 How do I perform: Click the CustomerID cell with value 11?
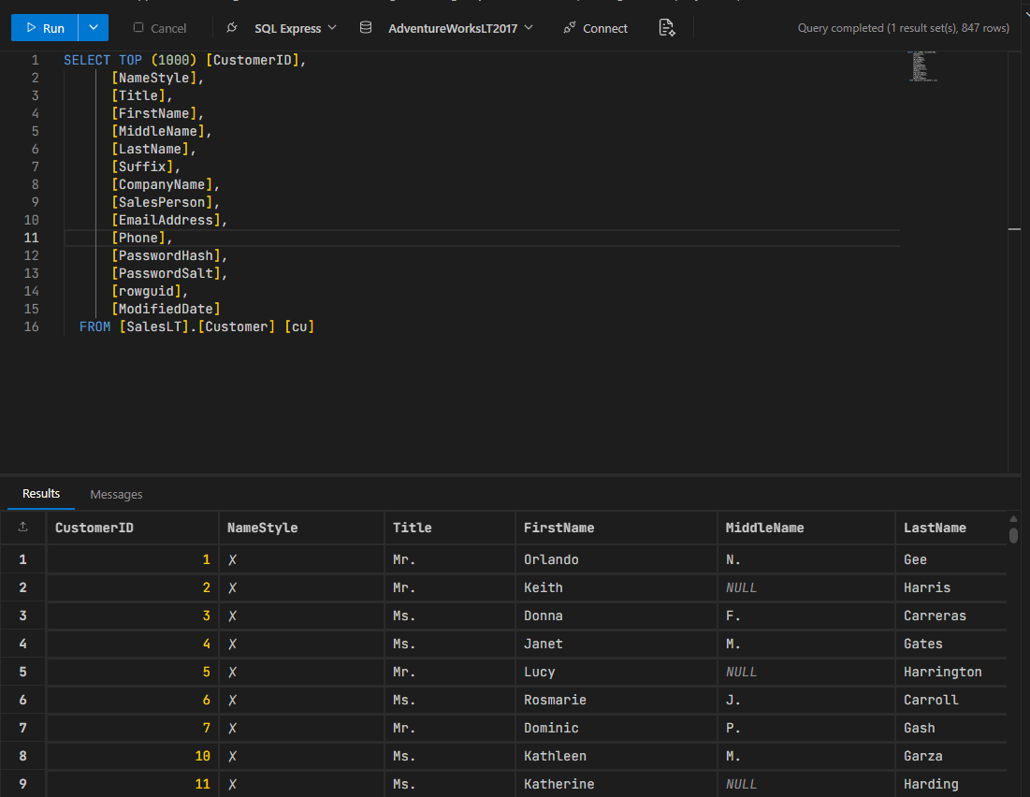133,784
